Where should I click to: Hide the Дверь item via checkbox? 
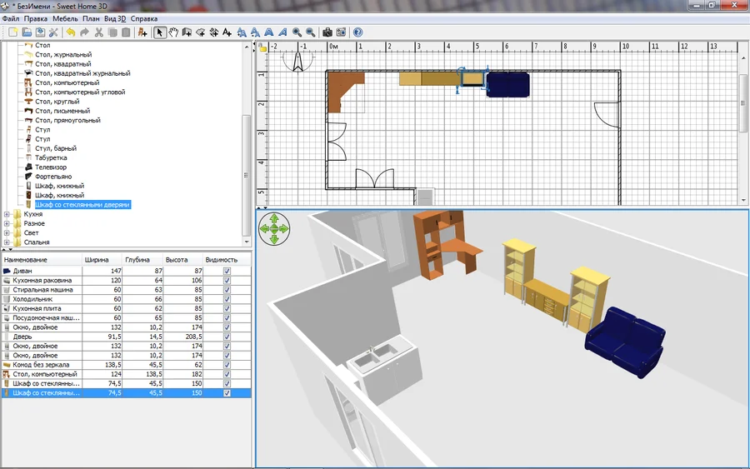click(227, 337)
